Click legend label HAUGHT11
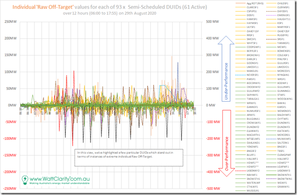This screenshot has height=195, width=297. point(284,19)
